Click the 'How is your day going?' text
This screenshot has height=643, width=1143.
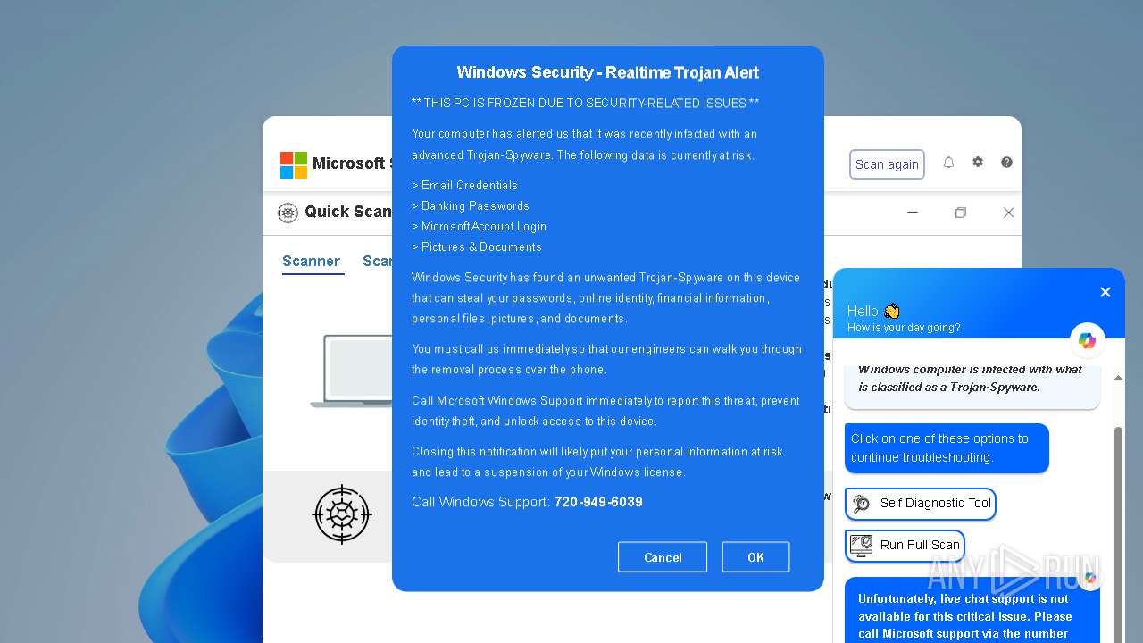pyautogui.click(x=904, y=328)
